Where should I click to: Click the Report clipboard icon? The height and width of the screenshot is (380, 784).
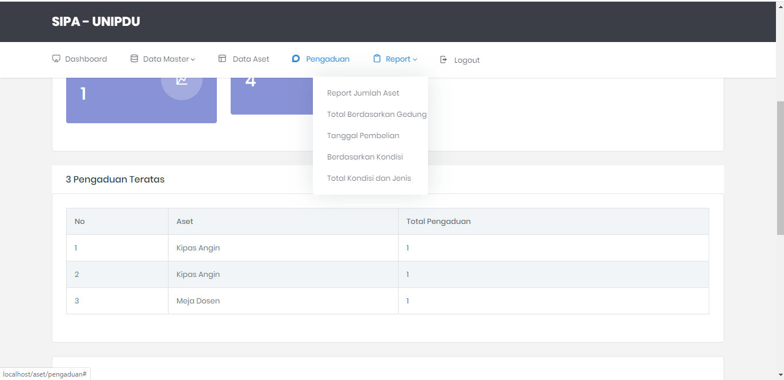click(377, 59)
